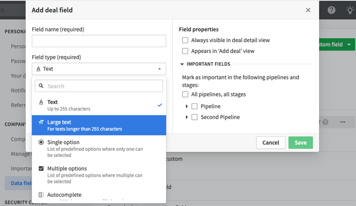Check Appears in 'Add deal' view
356x206 pixels.
pyautogui.click(x=185, y=51)
